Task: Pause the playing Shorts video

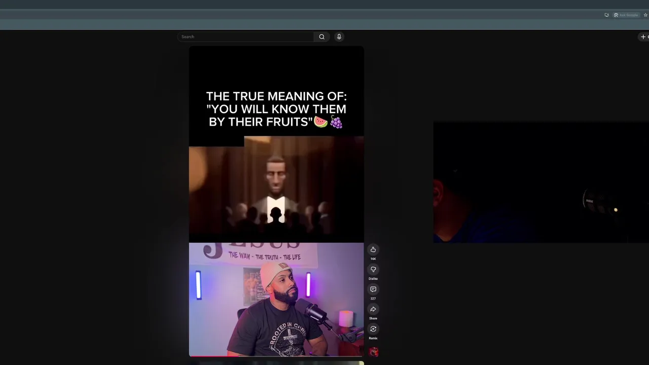Action: (276, 201)
